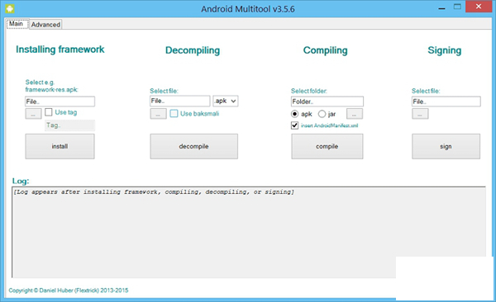Uncheck insert AndroidManifest.xml checkbox
The image size is (496, 302).
[x=294, y=125]
